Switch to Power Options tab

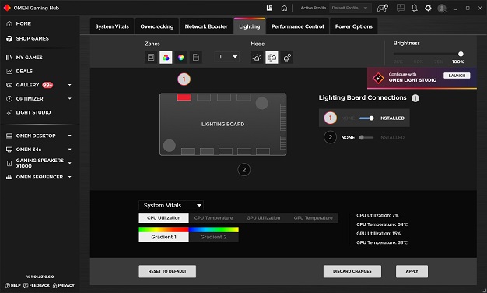[x=354, y=26]
